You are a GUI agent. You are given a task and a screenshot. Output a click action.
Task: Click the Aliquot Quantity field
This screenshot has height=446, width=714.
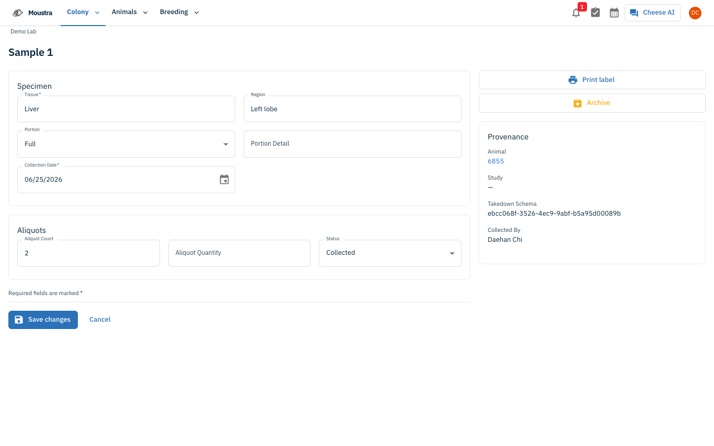(239, 253)
